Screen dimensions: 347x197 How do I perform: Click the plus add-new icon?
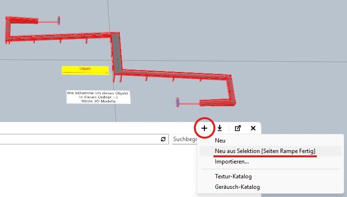point(204,128)
